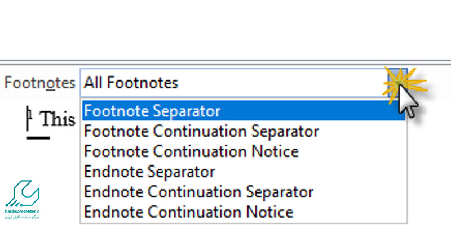Open the Footnotes dropdown arrow
451x225 pixels.
point(397,83)
